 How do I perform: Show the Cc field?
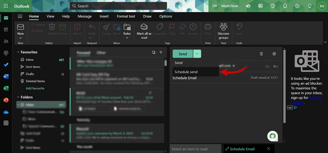pyautogui.click(x=268, y=66)
